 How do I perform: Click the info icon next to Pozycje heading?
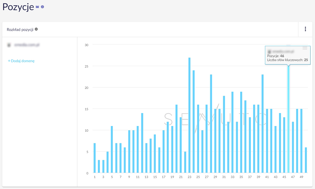[x=42, y=7]
